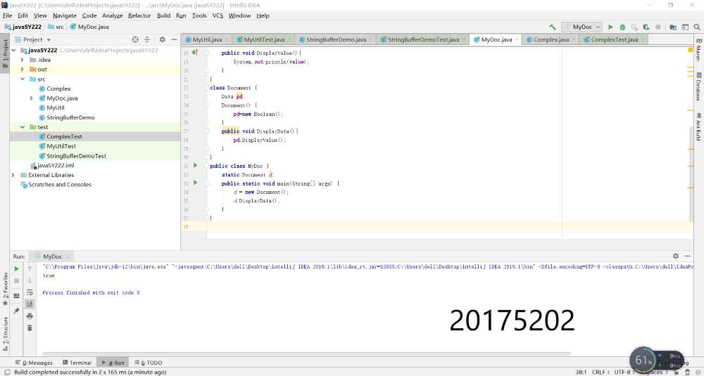Open Run panel settings gear
The height and width of the screenshot is (376, 704).
(x=675, y=256)
